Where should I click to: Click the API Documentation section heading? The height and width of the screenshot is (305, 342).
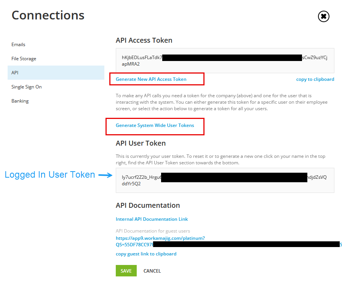148,205
